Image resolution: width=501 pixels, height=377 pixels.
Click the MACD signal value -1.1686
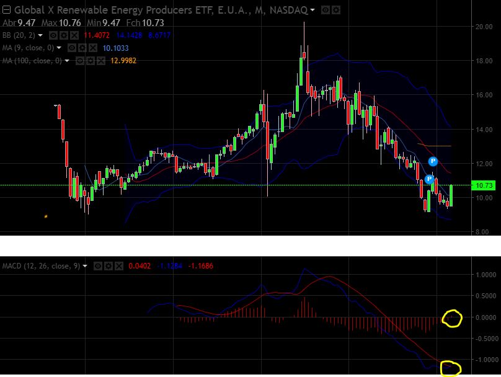(x=201, y=266)
